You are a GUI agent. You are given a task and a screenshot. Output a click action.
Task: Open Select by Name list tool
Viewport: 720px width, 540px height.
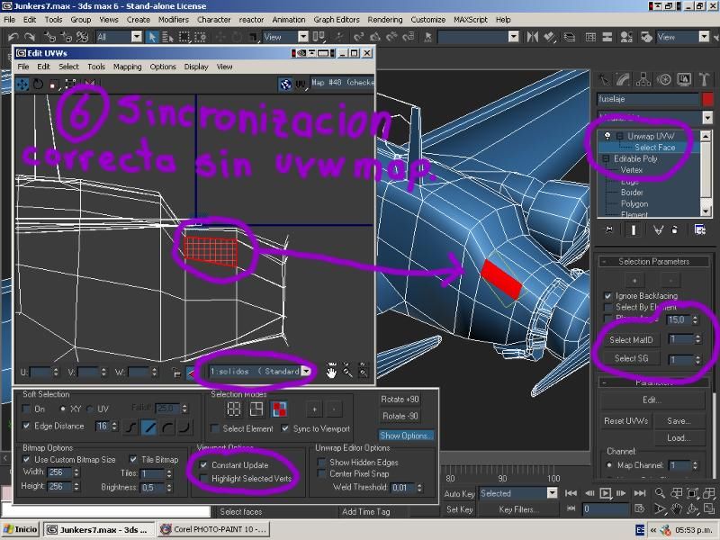(167, 37)
